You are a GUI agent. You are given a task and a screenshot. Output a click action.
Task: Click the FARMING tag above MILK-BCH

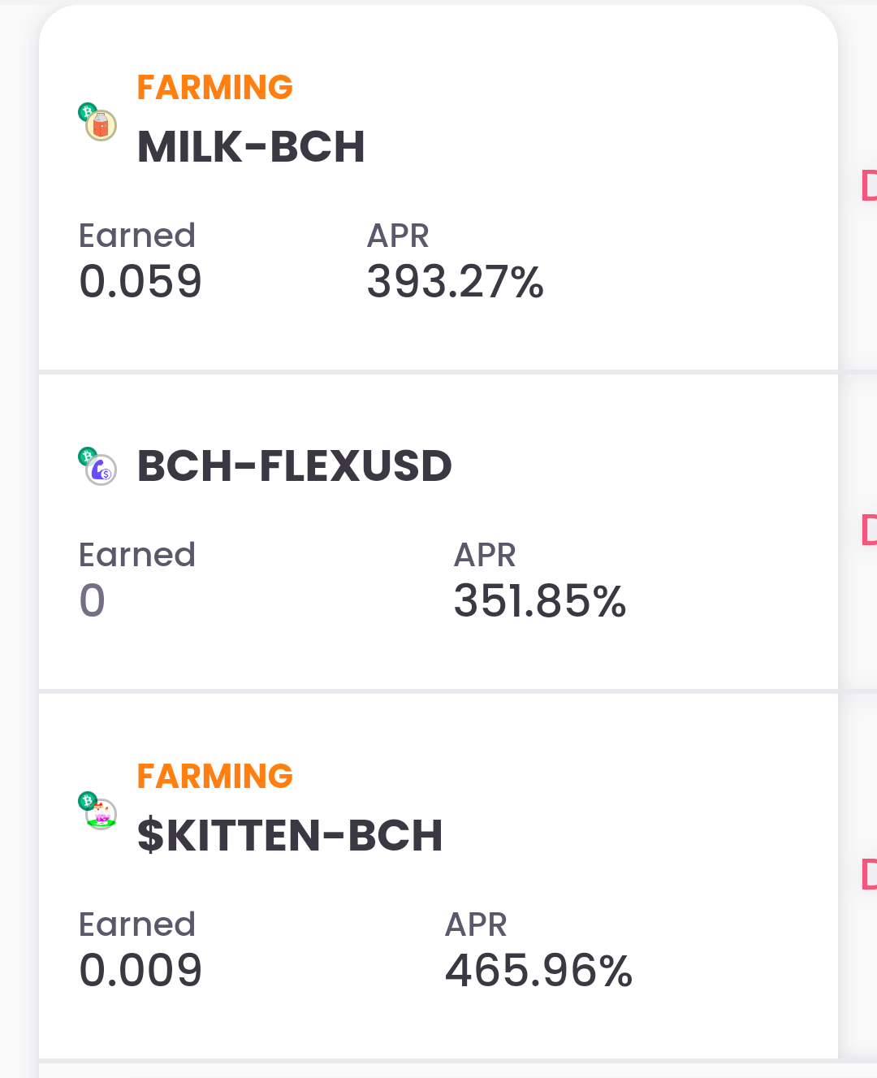click(214, 87)
